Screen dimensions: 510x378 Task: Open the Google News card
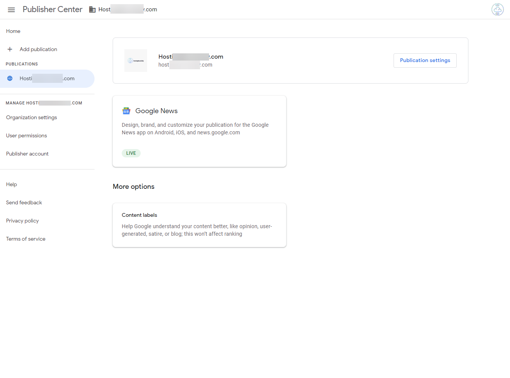199,131
